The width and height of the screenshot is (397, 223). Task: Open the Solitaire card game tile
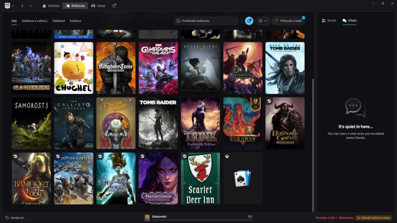coord(243,179)
